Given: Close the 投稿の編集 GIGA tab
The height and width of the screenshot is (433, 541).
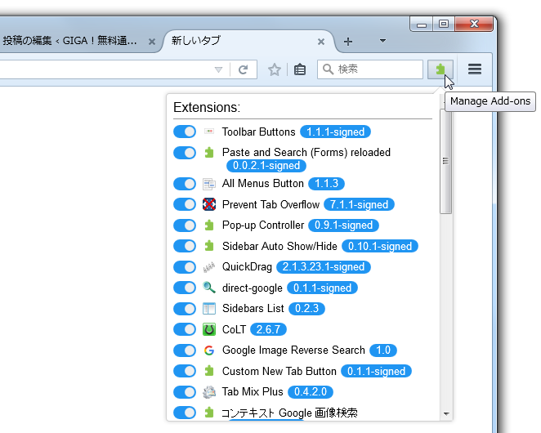Looking at the screenshot, I should [x=151, y=42].
